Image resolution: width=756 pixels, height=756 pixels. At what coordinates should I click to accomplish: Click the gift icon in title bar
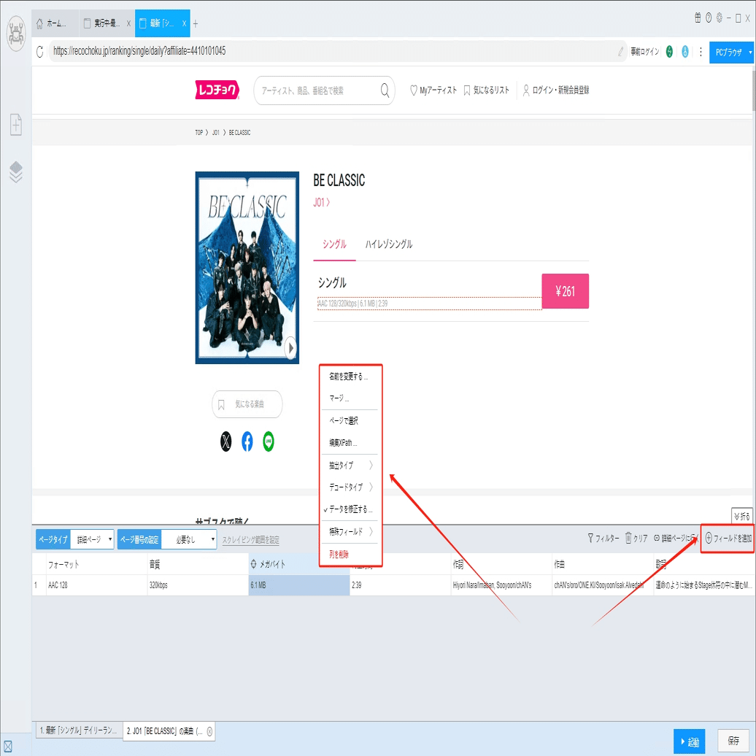(x=698, y=18)
